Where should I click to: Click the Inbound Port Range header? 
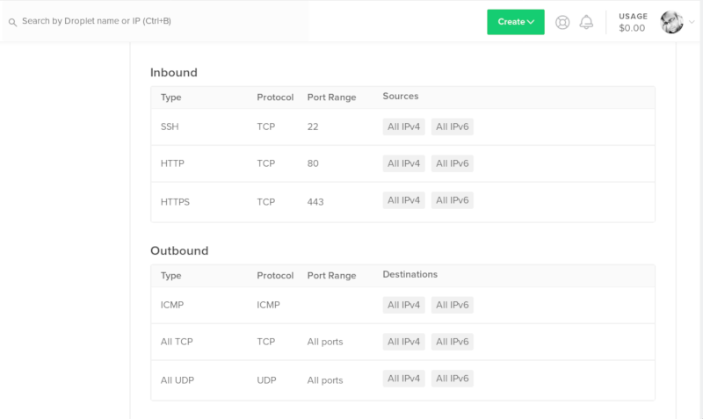point(331,98)
